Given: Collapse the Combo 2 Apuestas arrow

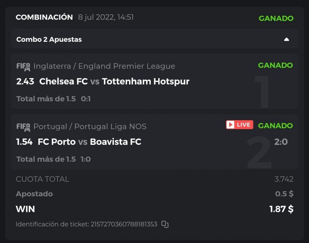Looking at the screenshot, I should point(286,40).
